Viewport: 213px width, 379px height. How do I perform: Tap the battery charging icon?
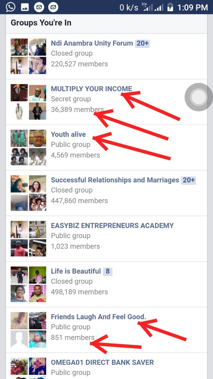point(170,7)
